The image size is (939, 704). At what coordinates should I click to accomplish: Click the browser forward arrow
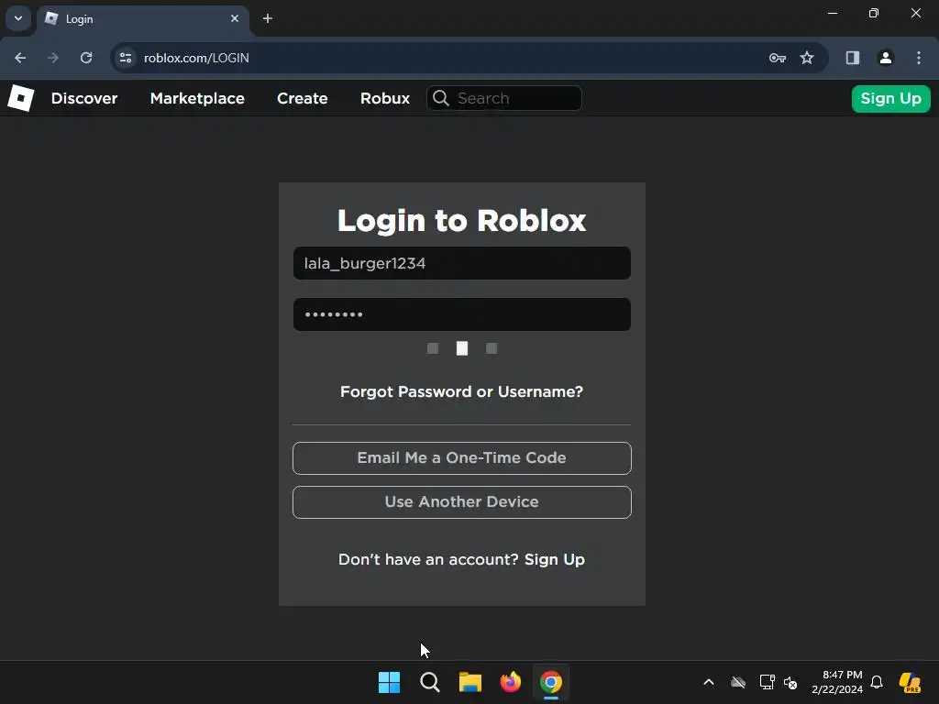53,58
